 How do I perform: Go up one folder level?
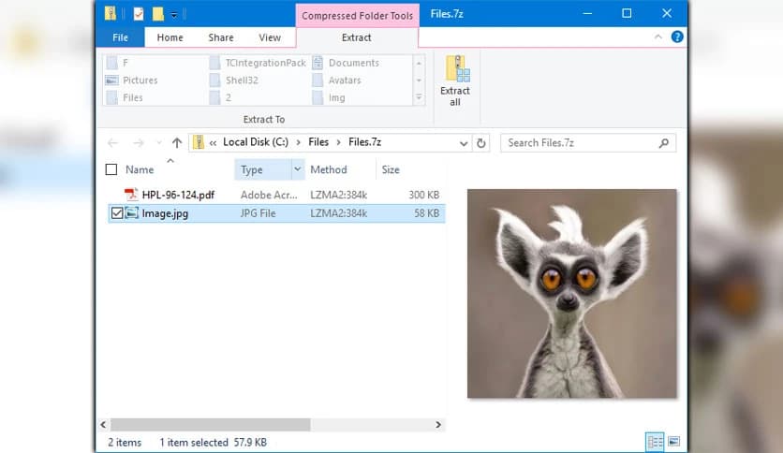(177, 143)
